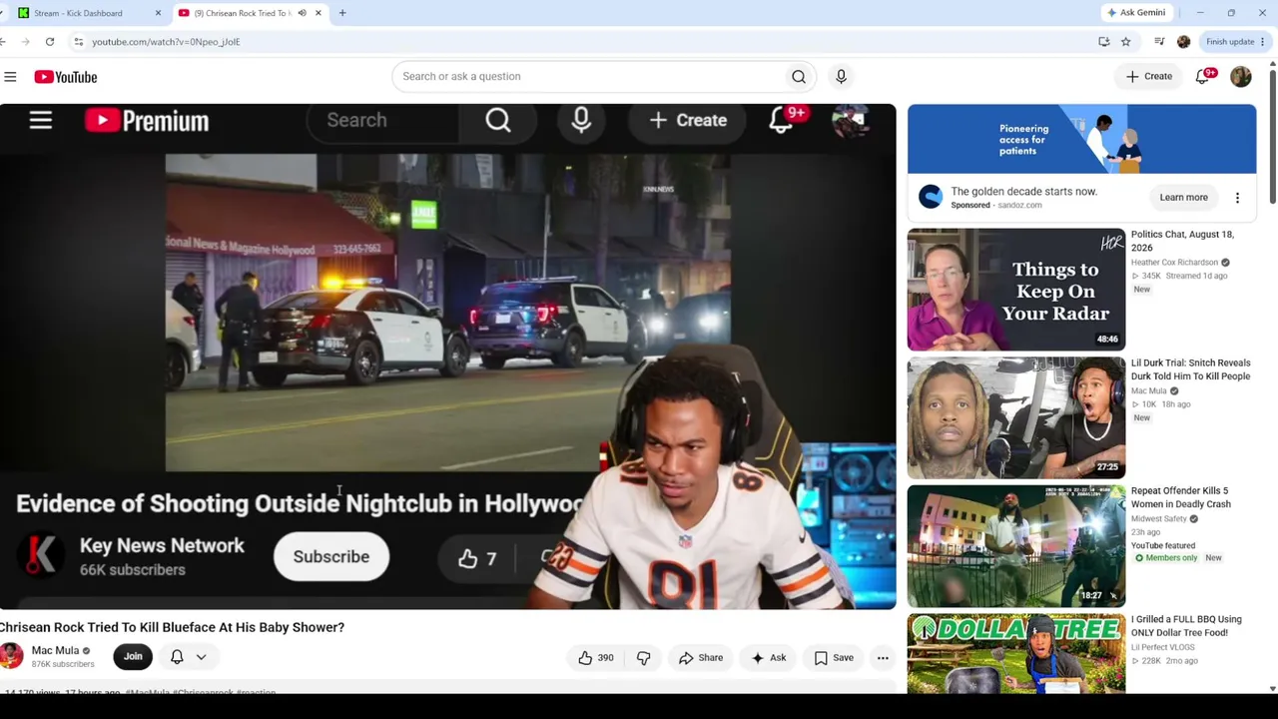This screenshot has height=719, width=1278.
Task: Open more actions menu for the video
Action: coord(883,657)
